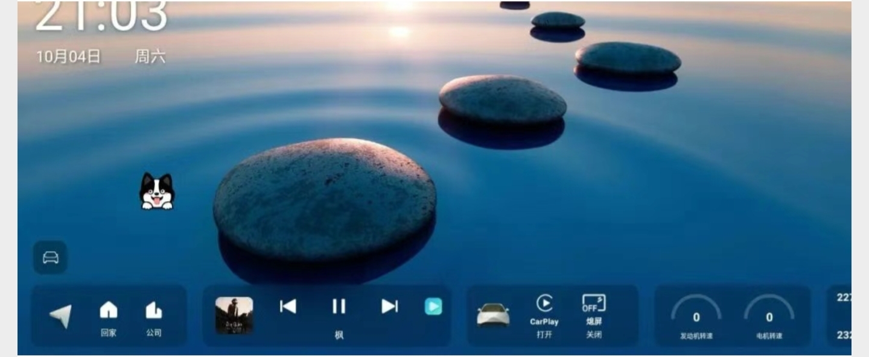Tap the 10月04日 date label
869x357 pixels.
click(x=68, y=57)
